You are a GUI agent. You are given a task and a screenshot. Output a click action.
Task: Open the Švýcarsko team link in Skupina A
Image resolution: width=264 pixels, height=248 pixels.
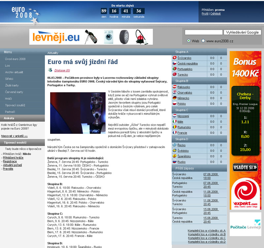(x=184, y=58)
